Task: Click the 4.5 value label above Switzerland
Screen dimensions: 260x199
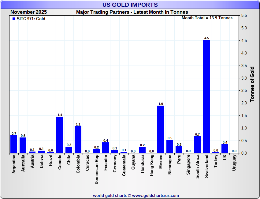Action: point(206,38)
